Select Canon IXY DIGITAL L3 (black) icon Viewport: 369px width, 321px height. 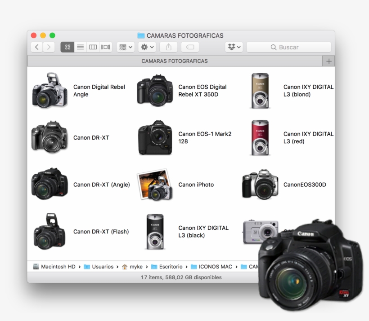[155, 232]
